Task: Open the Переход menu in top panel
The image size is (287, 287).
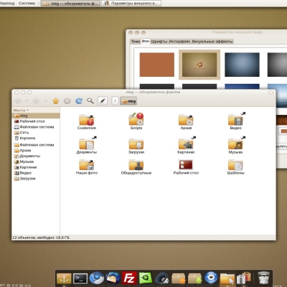Action: click(7, 3)
